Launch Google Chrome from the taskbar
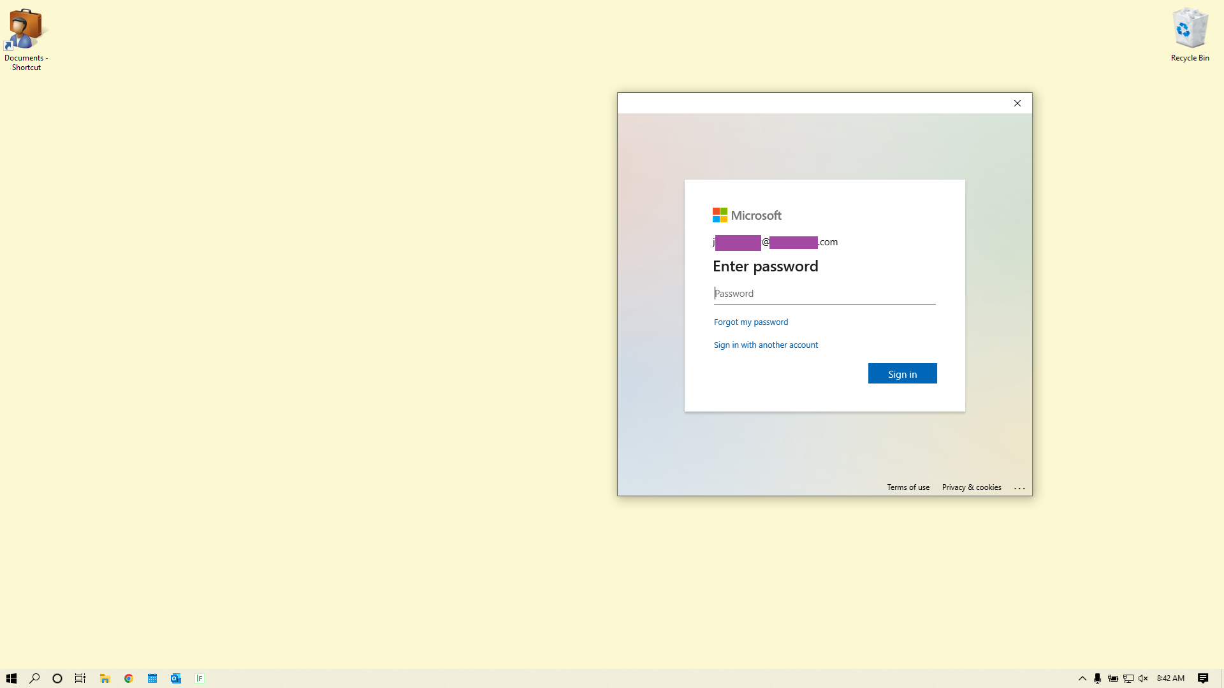The image size is (1224, 688). pos(129,678)
